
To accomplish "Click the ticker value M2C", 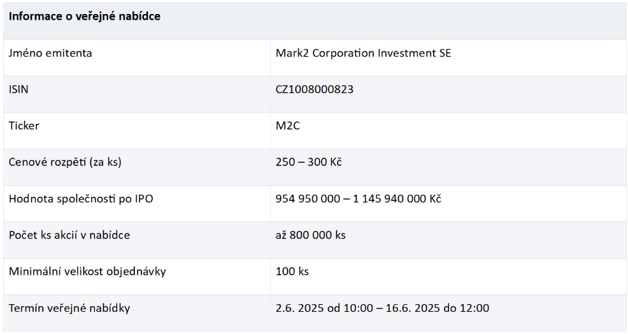I will click(x=287, y=125).
